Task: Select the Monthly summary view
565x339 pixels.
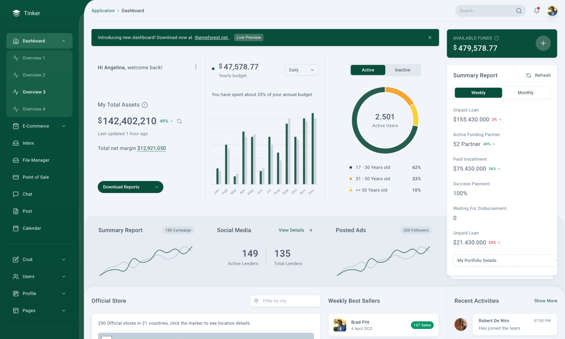Action: [x=525, y=92]
